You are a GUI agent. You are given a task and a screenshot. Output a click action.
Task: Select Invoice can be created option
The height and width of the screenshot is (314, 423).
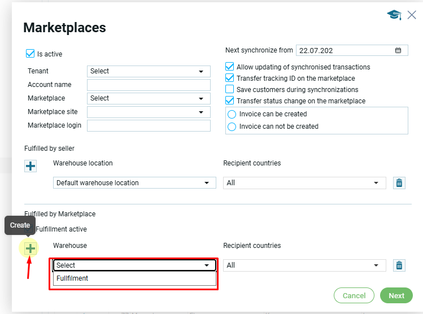232,114
